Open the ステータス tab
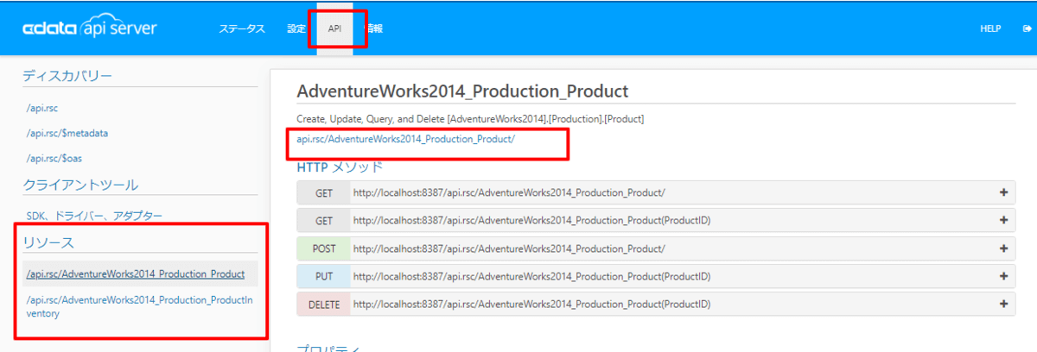The width and height of the screenshot is (1037, 352). pyautogui.click(x=241, y=28)
